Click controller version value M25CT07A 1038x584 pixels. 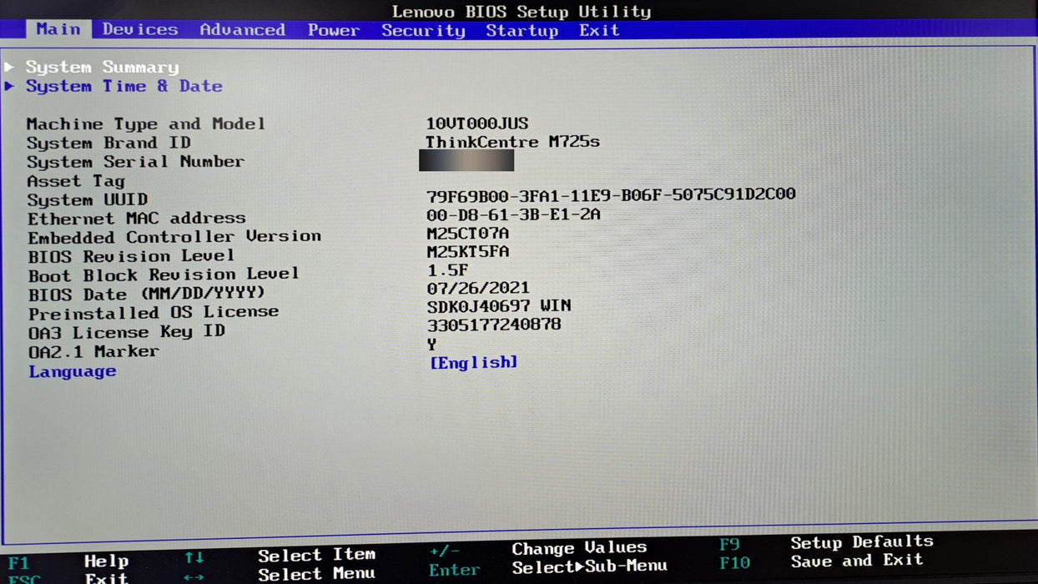pos(467,233)
